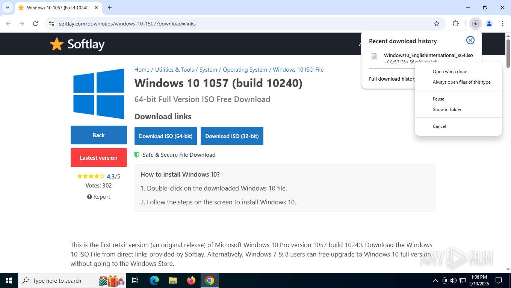Click Download ISO (32-bit) button
The image size is (511, 288).
pyautogui.click(x=232, y=136)
